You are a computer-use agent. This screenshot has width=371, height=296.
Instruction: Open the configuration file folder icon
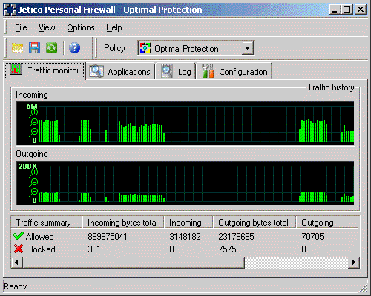[x=17, y=47]
